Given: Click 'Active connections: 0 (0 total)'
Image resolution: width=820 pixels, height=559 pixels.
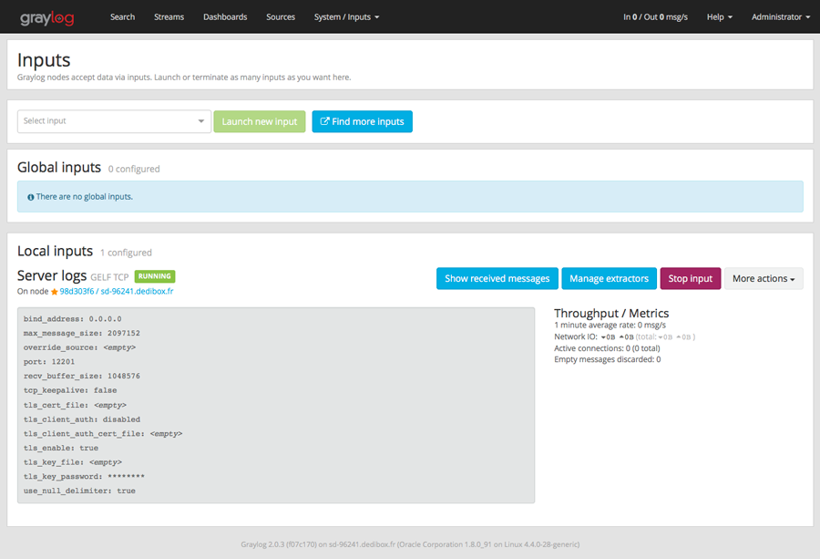Looking at the screenshot, I should coord(607,348).
